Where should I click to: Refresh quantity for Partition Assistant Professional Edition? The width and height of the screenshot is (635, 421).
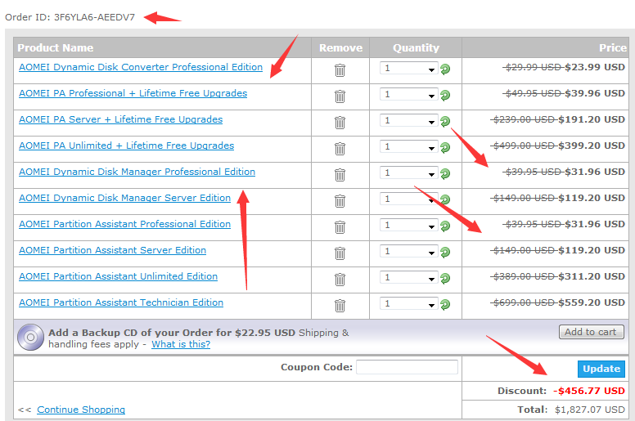(x=445, y=226)
